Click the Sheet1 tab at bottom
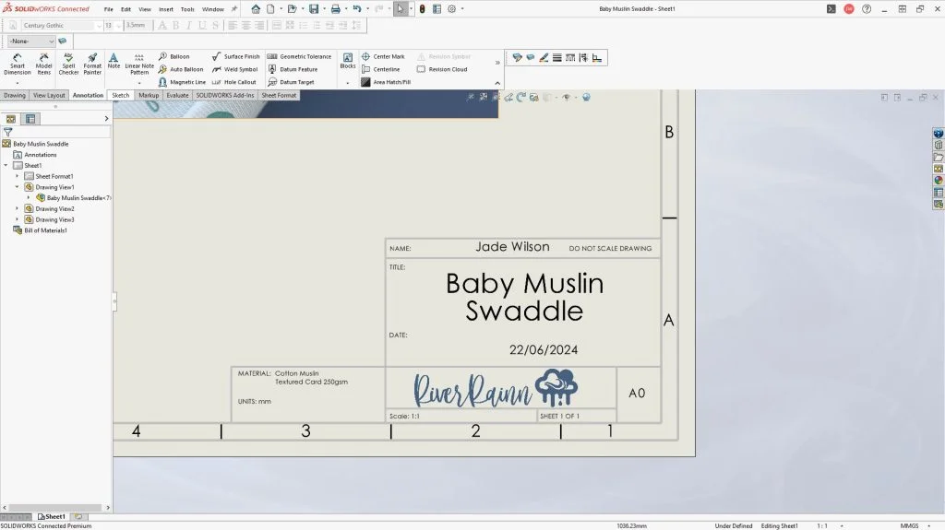Viewport: 945px width, 530px height. (52, 517)
